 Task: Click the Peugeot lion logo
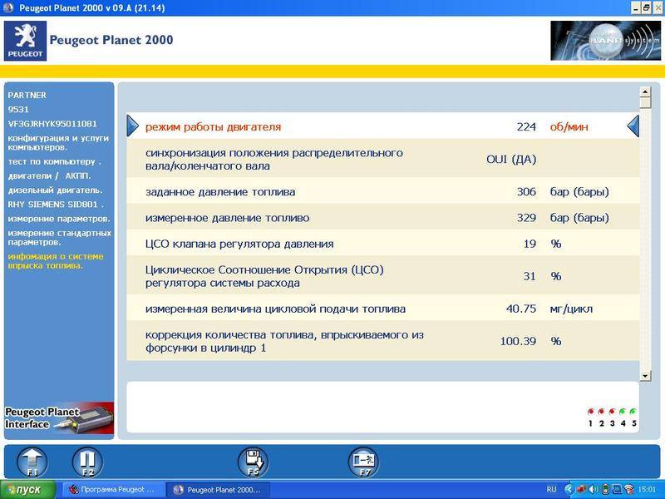25,41
